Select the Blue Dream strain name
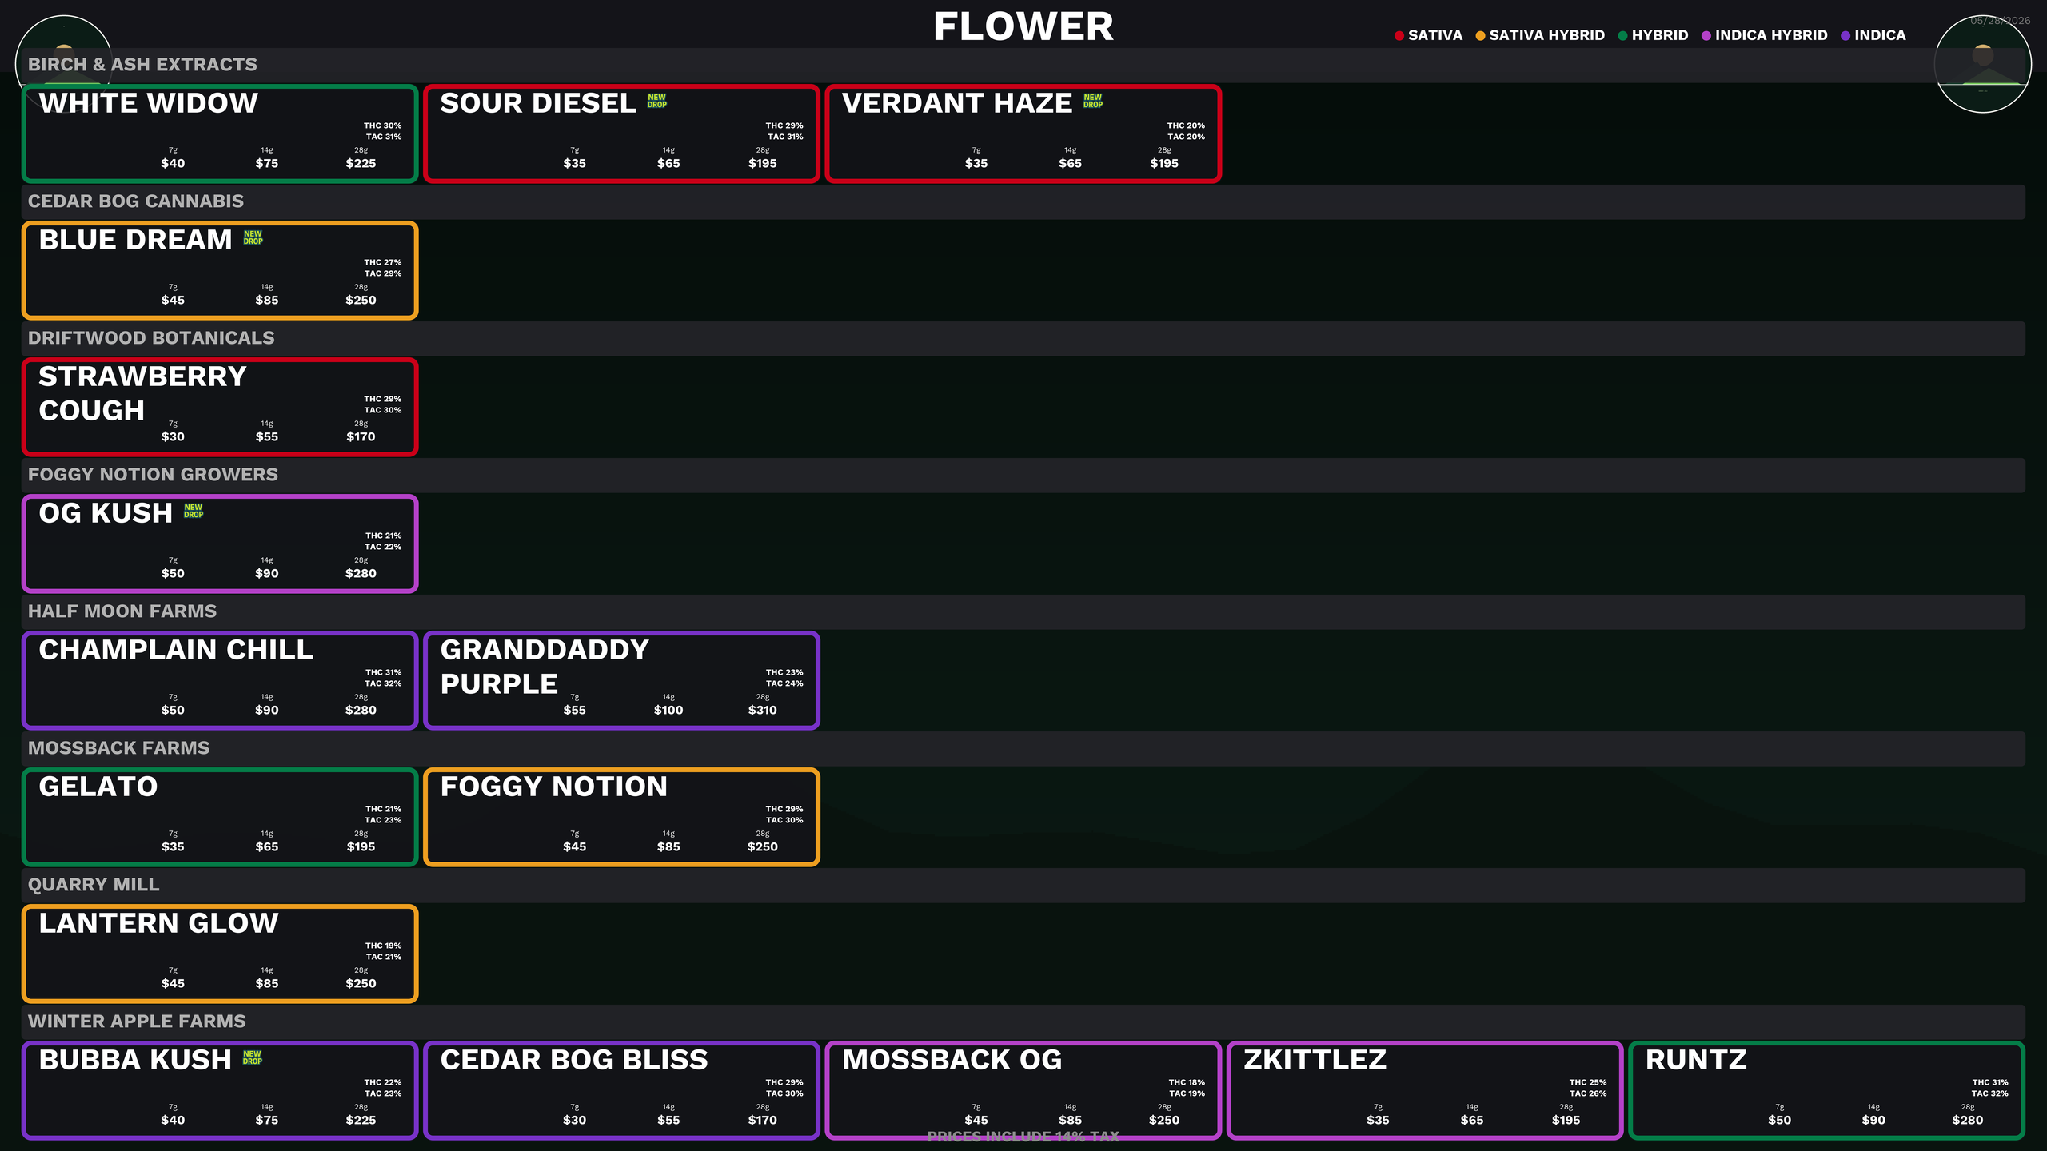 tap(135, 240)
